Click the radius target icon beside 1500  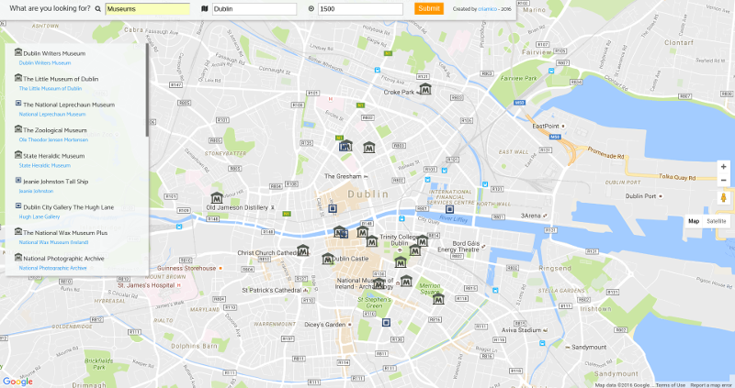click(x=311, y=9)
